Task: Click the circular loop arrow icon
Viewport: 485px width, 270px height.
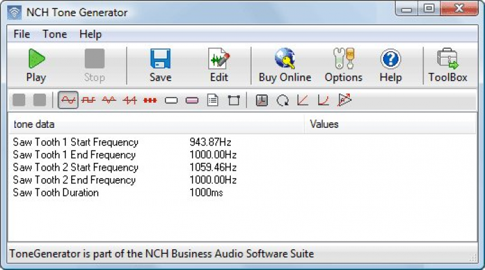Action: [x=283, y=100]
